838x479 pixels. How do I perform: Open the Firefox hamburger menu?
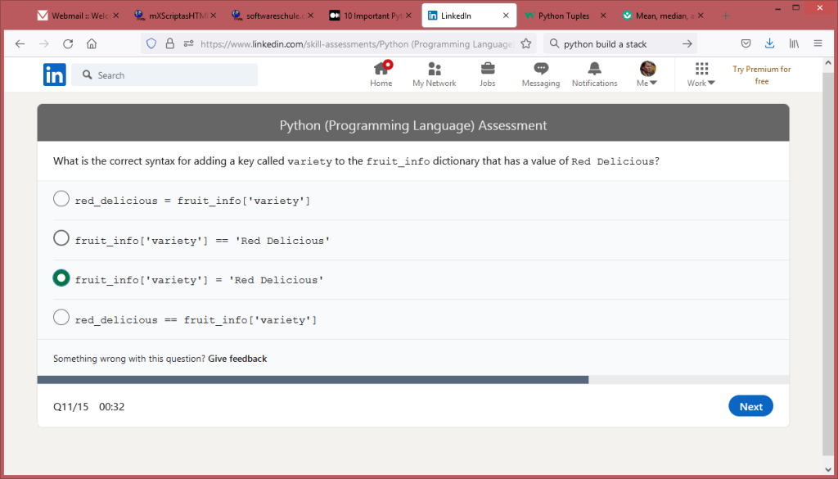[818, 44]
